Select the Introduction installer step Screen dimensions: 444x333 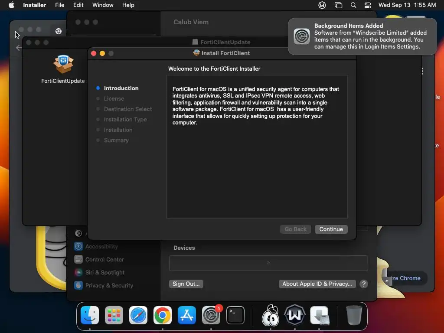point(121,88)
